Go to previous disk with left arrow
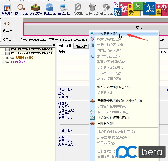168x161 pixels. [x=5, y=24]
